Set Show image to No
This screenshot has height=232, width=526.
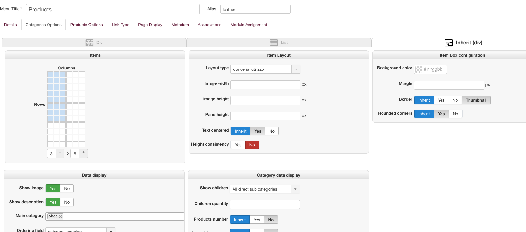[67, 189]
